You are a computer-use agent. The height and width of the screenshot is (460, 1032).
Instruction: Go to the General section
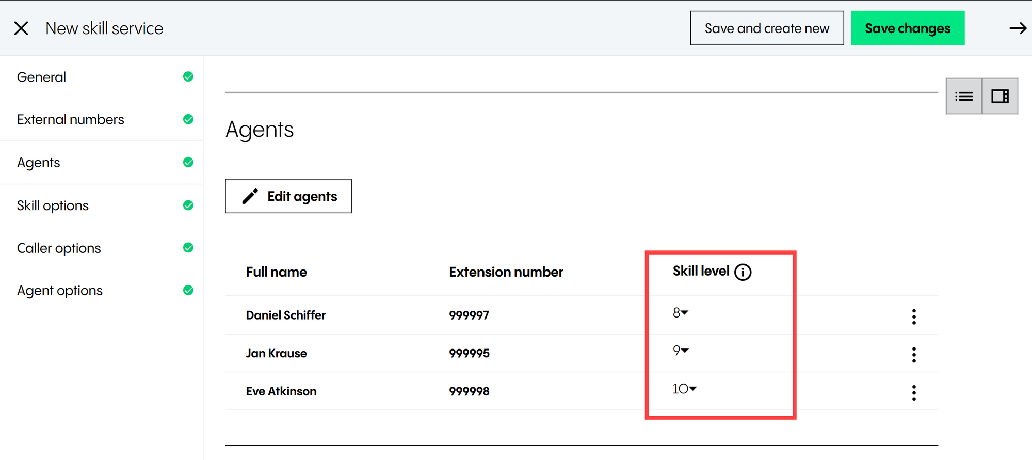click(x=42, y=77)
